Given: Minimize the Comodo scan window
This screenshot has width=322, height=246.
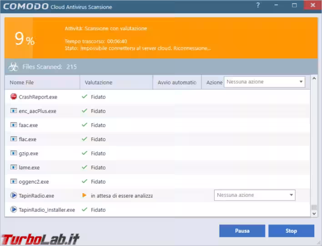Looking at the screenshot, I should point(276,5).
